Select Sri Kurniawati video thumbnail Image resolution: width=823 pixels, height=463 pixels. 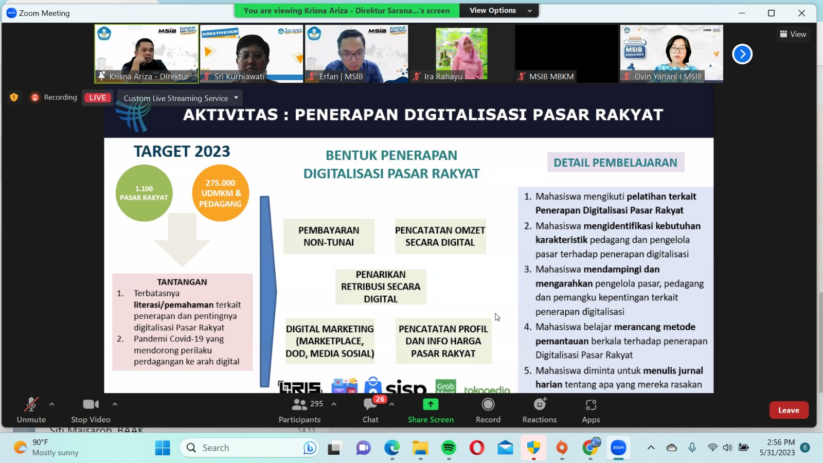point(252,54)
